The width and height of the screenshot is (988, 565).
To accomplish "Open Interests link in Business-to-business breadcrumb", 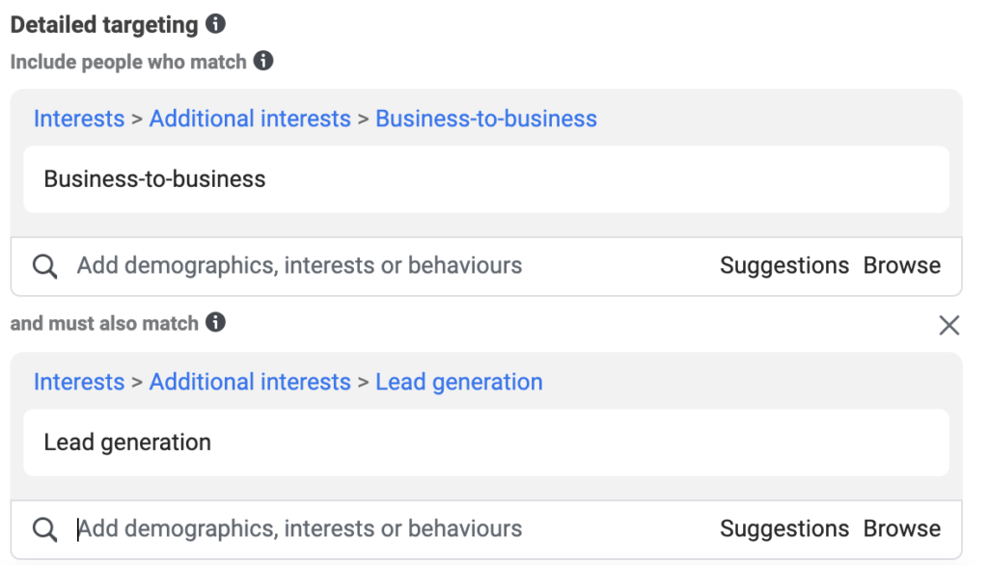I will click(x=79, y=119).
